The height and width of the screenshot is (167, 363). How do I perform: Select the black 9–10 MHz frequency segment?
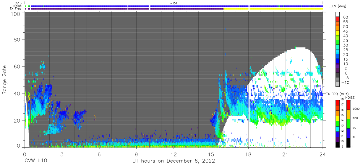[338, 144]
